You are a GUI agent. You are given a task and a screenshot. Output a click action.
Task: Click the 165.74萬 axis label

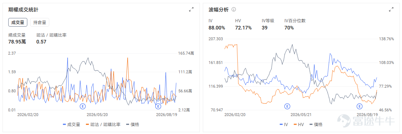click(186, 53)
